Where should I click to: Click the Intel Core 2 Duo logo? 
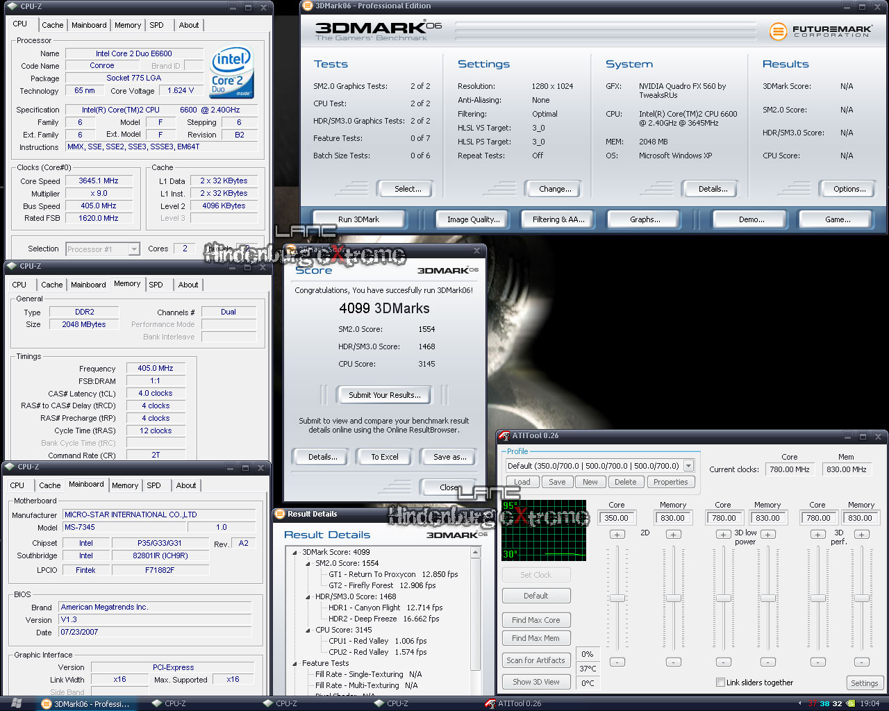(x=232, y=72)
